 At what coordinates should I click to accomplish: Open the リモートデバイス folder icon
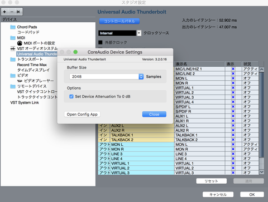coord(13,86)
